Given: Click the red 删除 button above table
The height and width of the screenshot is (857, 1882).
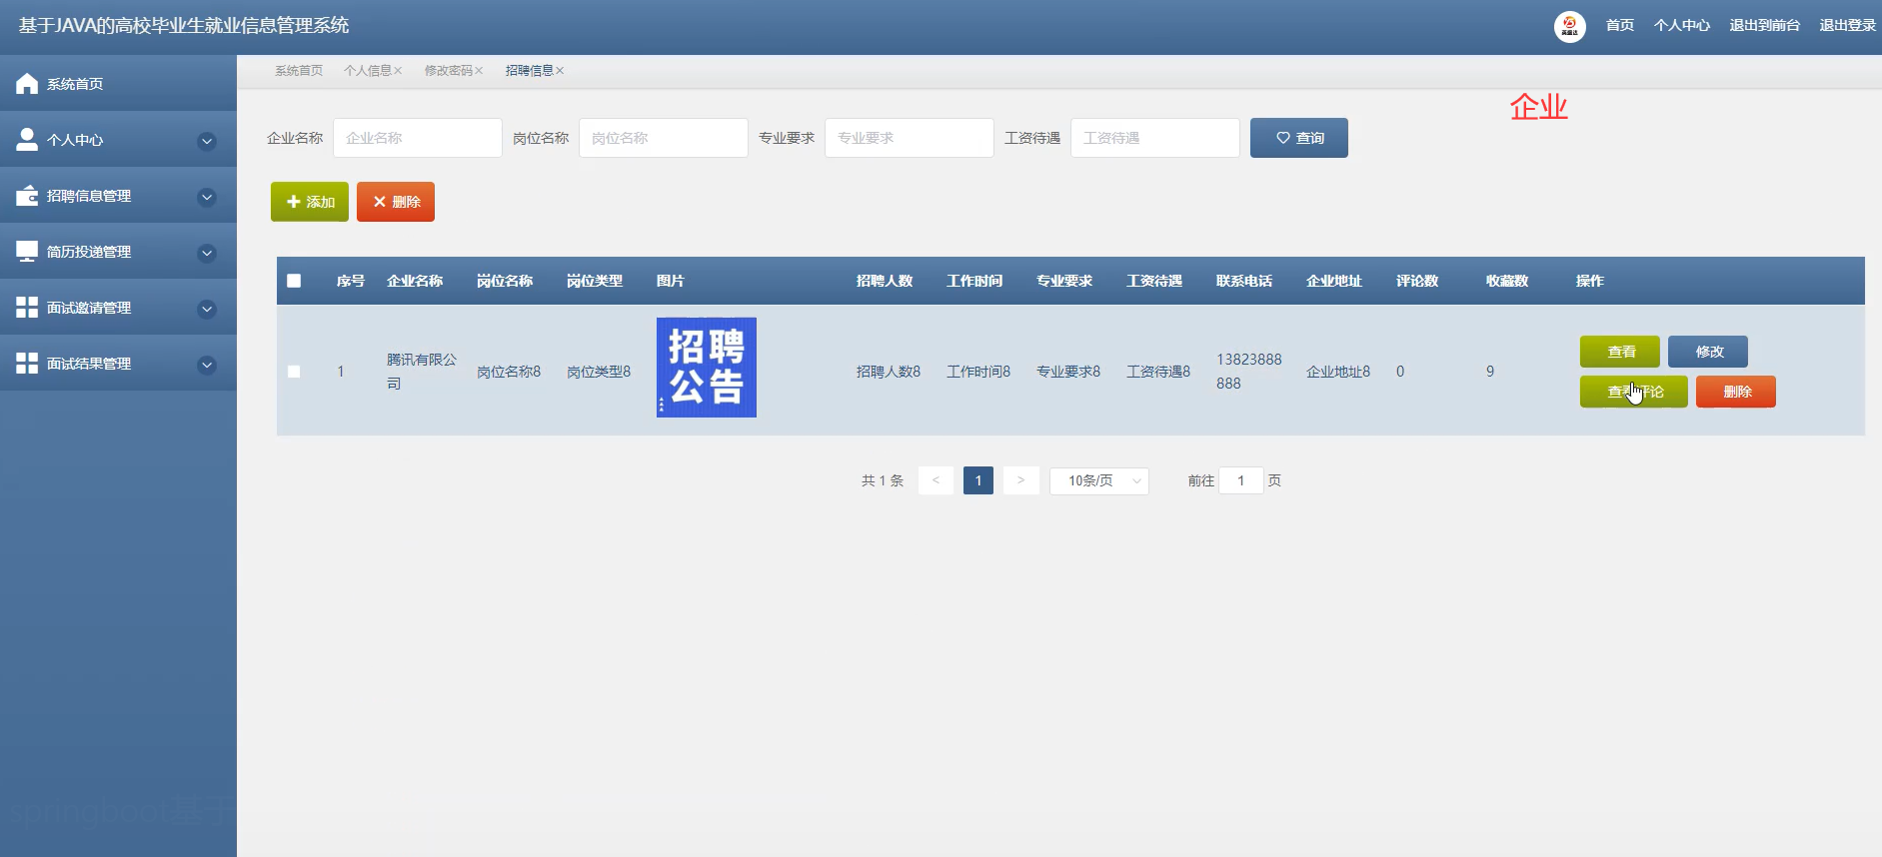Looking at the screenshot, I should pyautogui.click(x=396, y=202).
